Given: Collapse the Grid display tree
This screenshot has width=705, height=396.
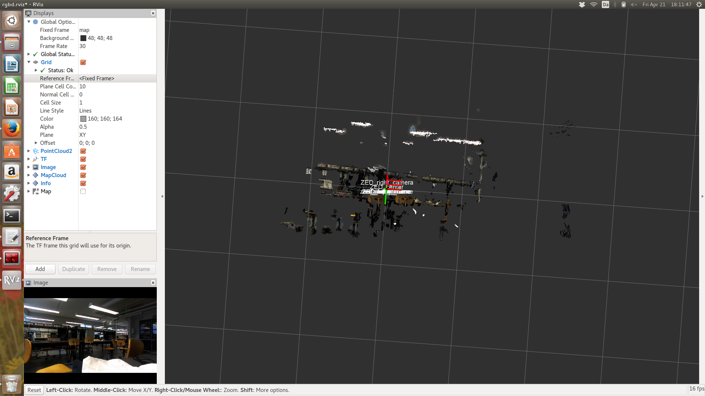Looking at the screenshot, I should coord(29,62).
